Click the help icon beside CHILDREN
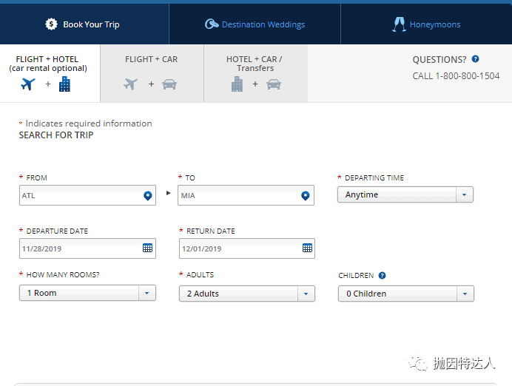 pyautogui.click(x=382, y=276)
